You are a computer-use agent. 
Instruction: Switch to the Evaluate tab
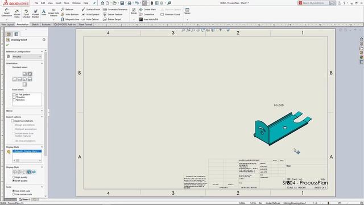pos(46,24)
